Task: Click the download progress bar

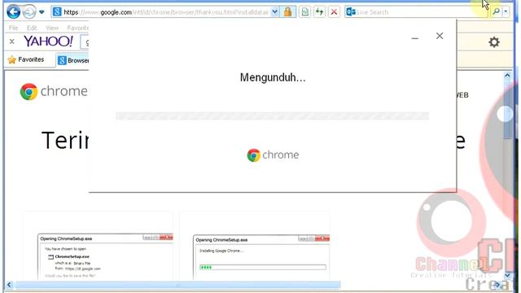Action: tap(273, 116)
